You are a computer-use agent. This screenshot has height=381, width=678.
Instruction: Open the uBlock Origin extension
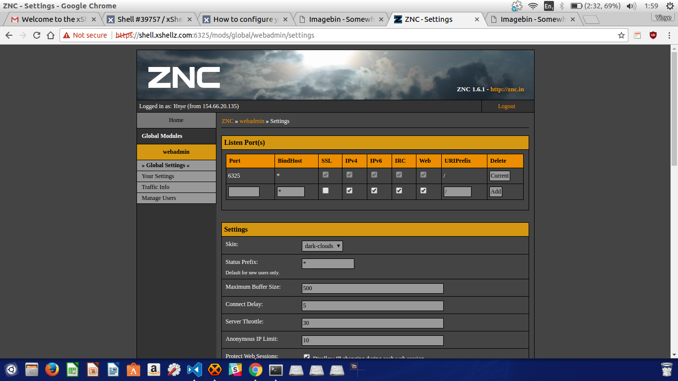[x=653, y=35]
